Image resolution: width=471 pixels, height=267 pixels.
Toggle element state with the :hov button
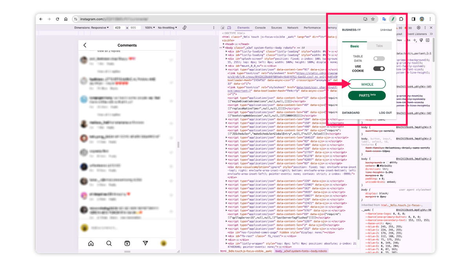(400, 40)
